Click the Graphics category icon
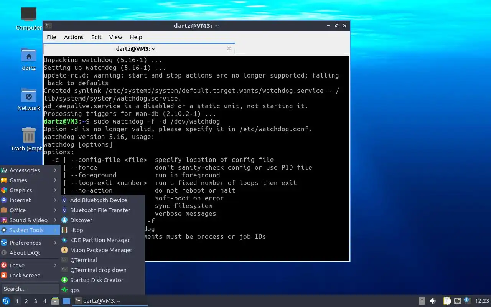 (x=4, y=190)
